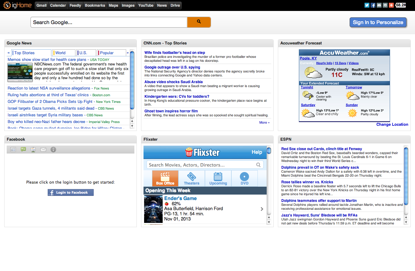Open the News menu item
This screenshot has height=271, width=415.
coord(162,5)
